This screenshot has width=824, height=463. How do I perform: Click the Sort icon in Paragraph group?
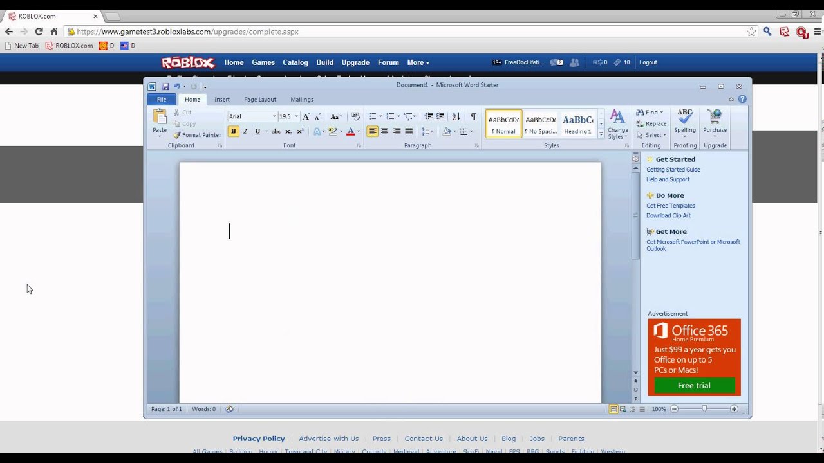456,116
